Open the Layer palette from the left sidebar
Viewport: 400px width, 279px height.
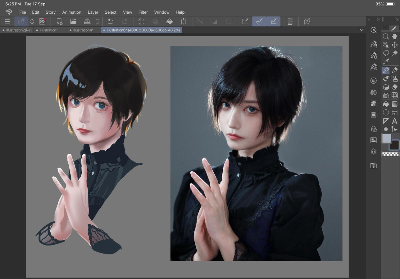(x=374, y=152)
